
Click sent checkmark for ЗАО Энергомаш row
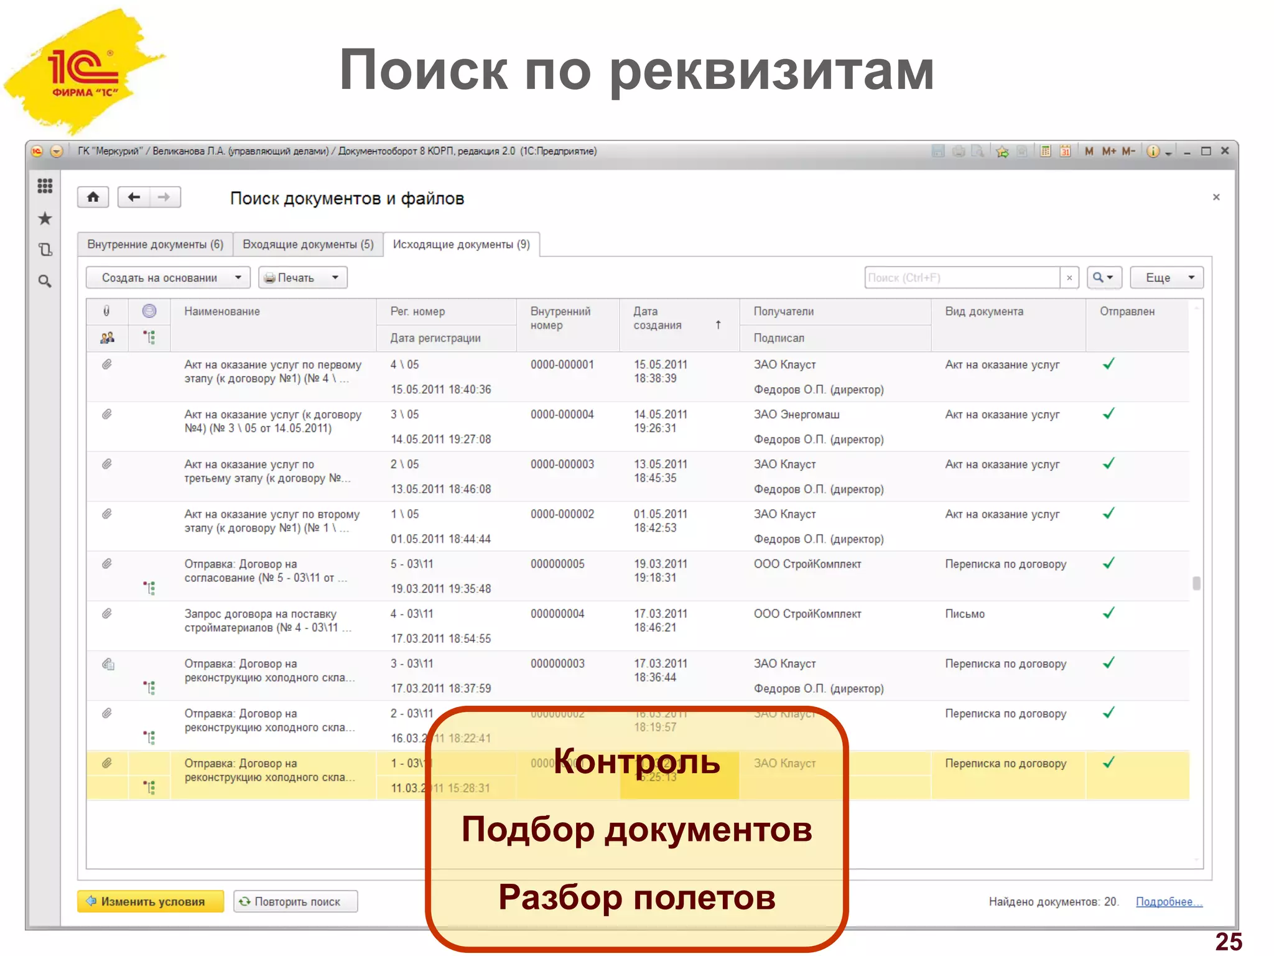coord(1109,414)
